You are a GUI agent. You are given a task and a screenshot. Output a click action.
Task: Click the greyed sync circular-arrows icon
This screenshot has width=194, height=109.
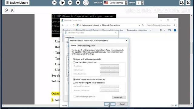coord(86,3)
